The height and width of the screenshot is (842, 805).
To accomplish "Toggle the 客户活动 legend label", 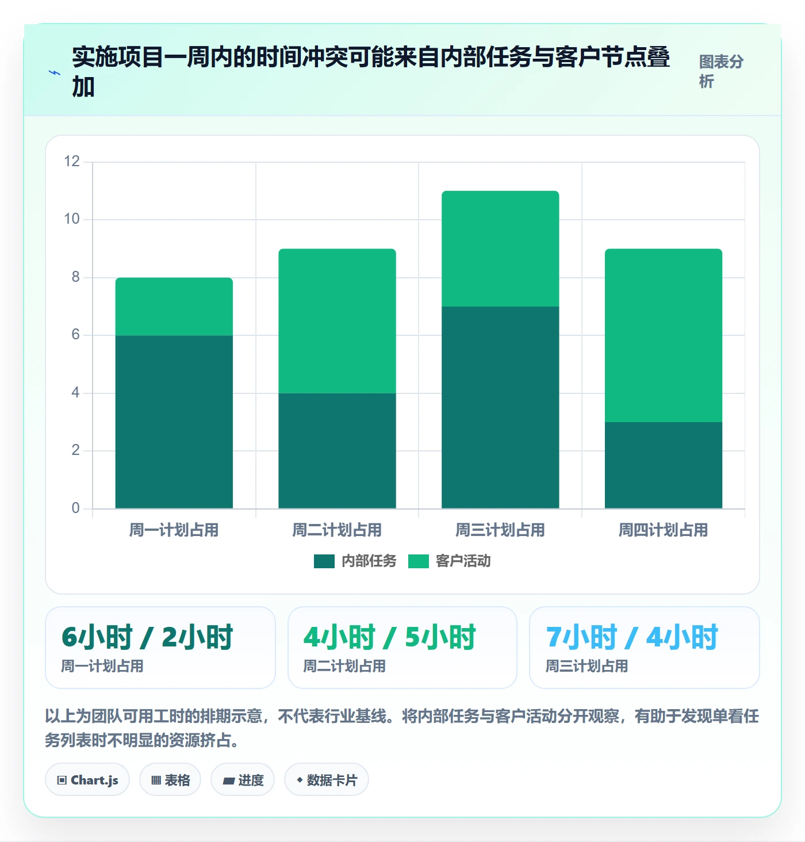I will pos(463,561).
